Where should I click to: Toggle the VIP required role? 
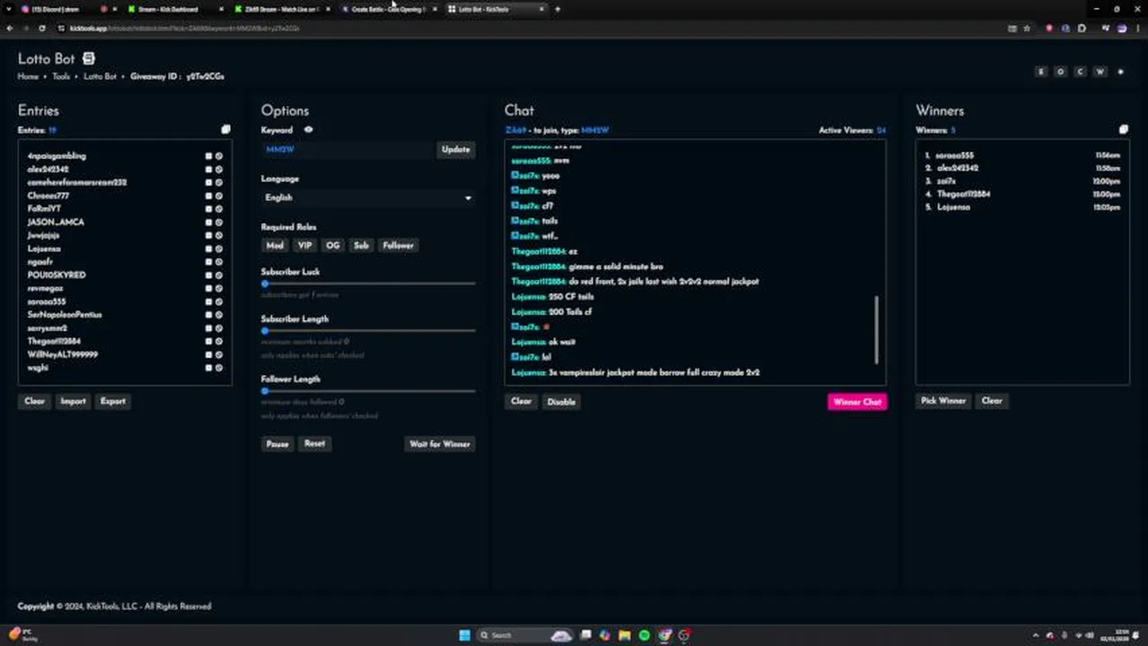point(305,245)
